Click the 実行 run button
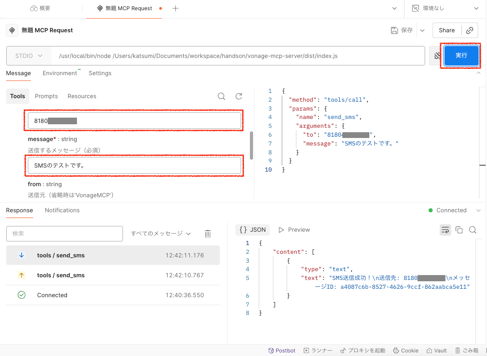The height and width of the screenshot is (356, 487). coord(461,56)
